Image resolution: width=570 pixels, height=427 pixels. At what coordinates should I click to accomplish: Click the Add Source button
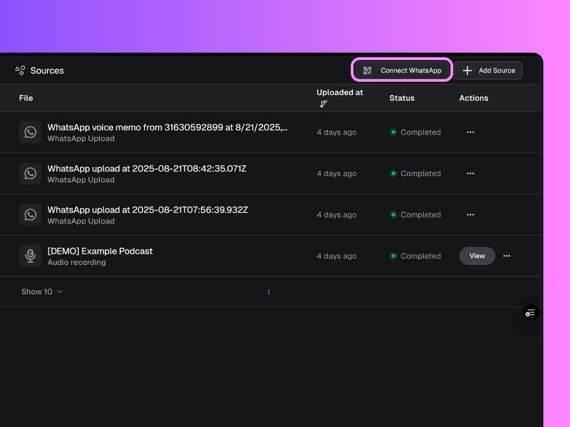pyautogui.click(x=488, y=71)
